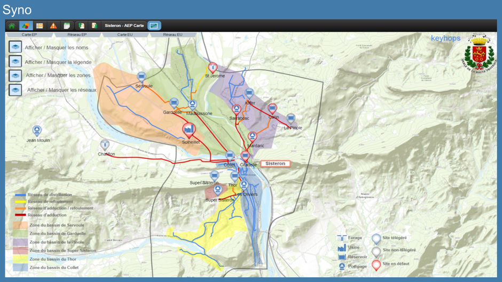Click the orange Zone du bassin de Servoule swatch

(x=20, y=225)
